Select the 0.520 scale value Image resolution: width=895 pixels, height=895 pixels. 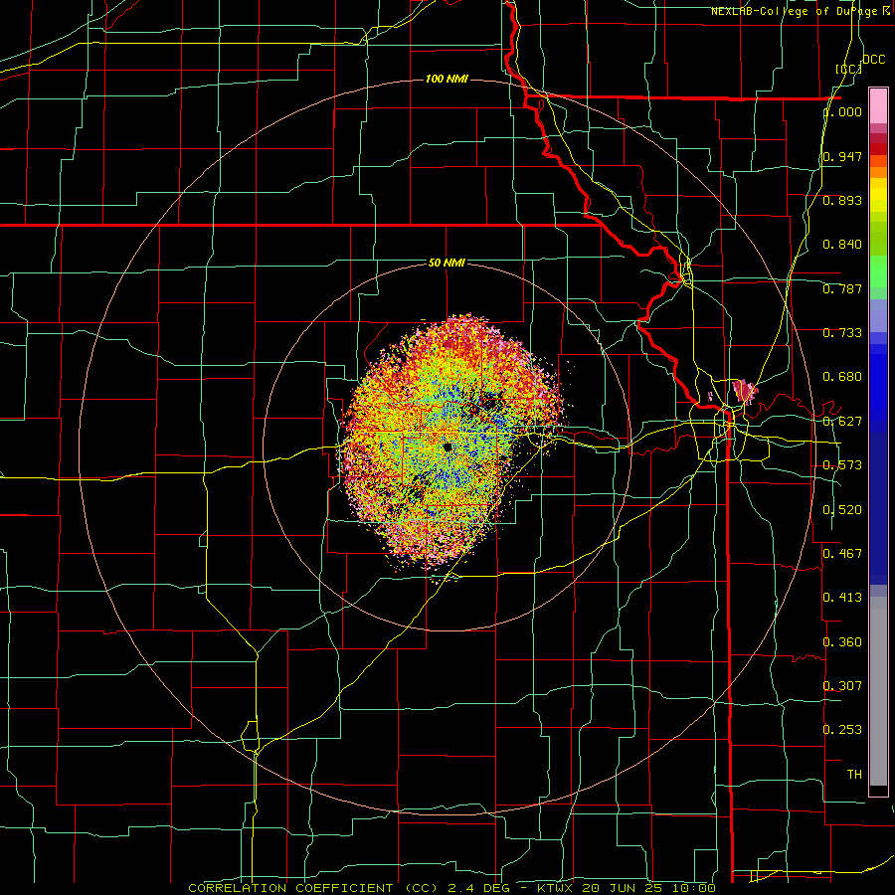(842, 509)
